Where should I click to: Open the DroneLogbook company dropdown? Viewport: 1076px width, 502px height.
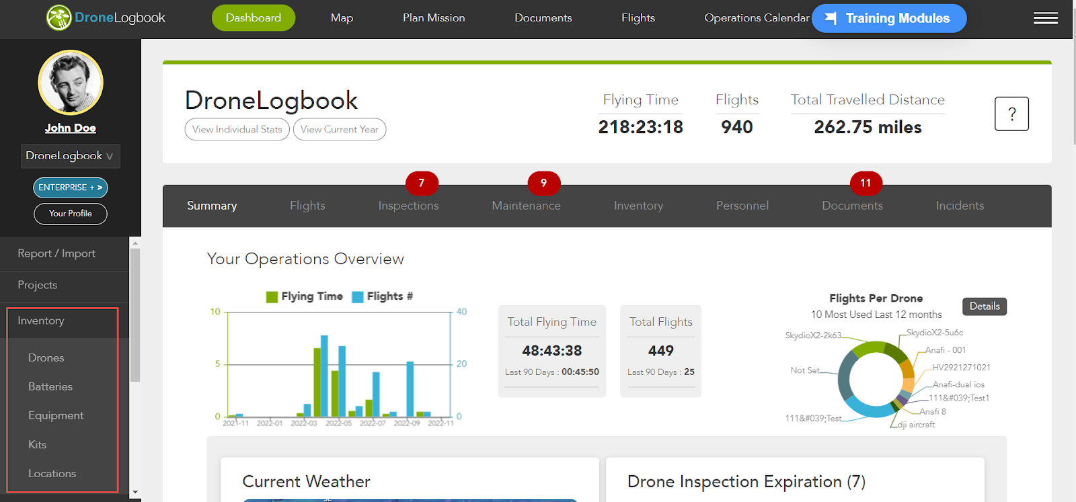[x=71, y=156]
